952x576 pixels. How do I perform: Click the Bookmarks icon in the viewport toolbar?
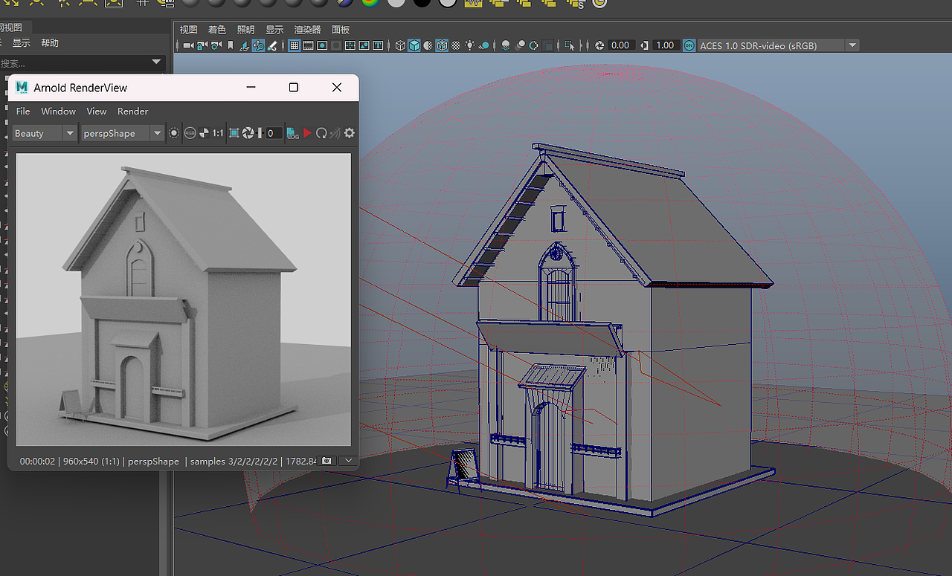pyautogui.click(x=231, y=45)
